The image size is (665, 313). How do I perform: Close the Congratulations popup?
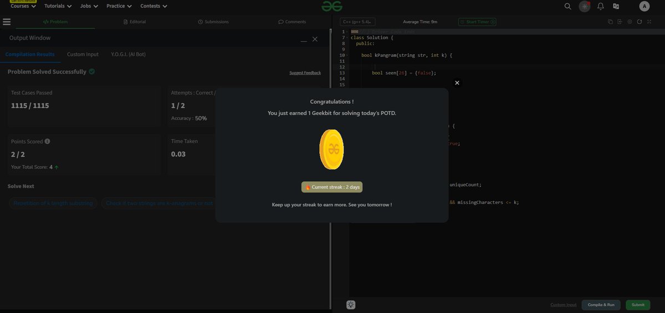pos(457,82)
